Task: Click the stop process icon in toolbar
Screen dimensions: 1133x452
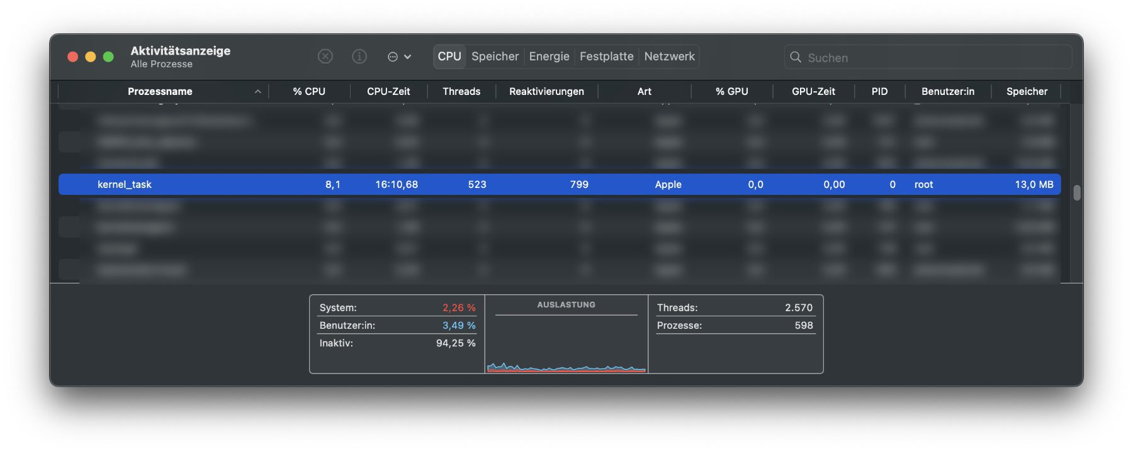Action: tap(325, 57)
